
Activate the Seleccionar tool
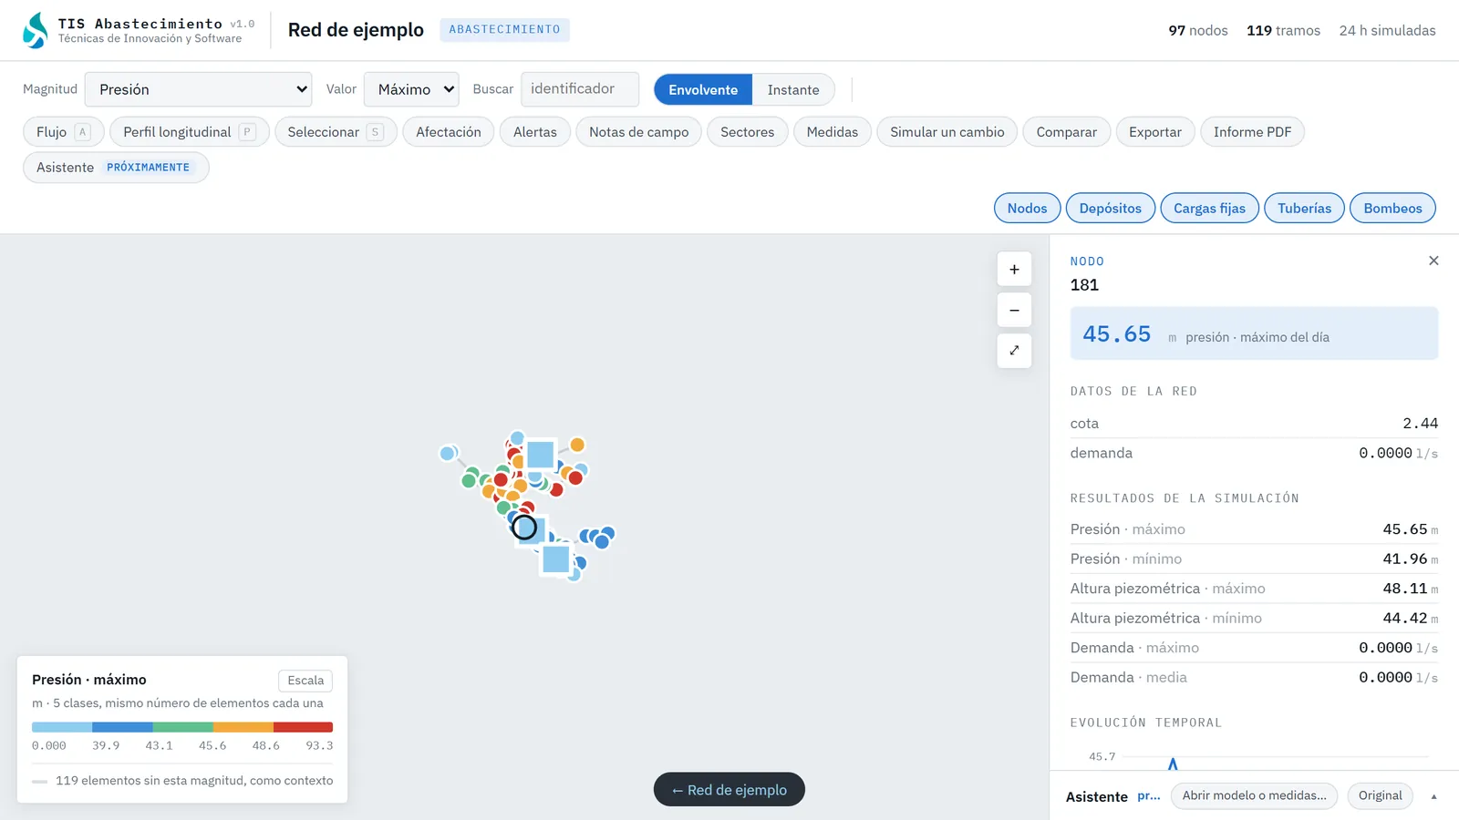point(336,132)
